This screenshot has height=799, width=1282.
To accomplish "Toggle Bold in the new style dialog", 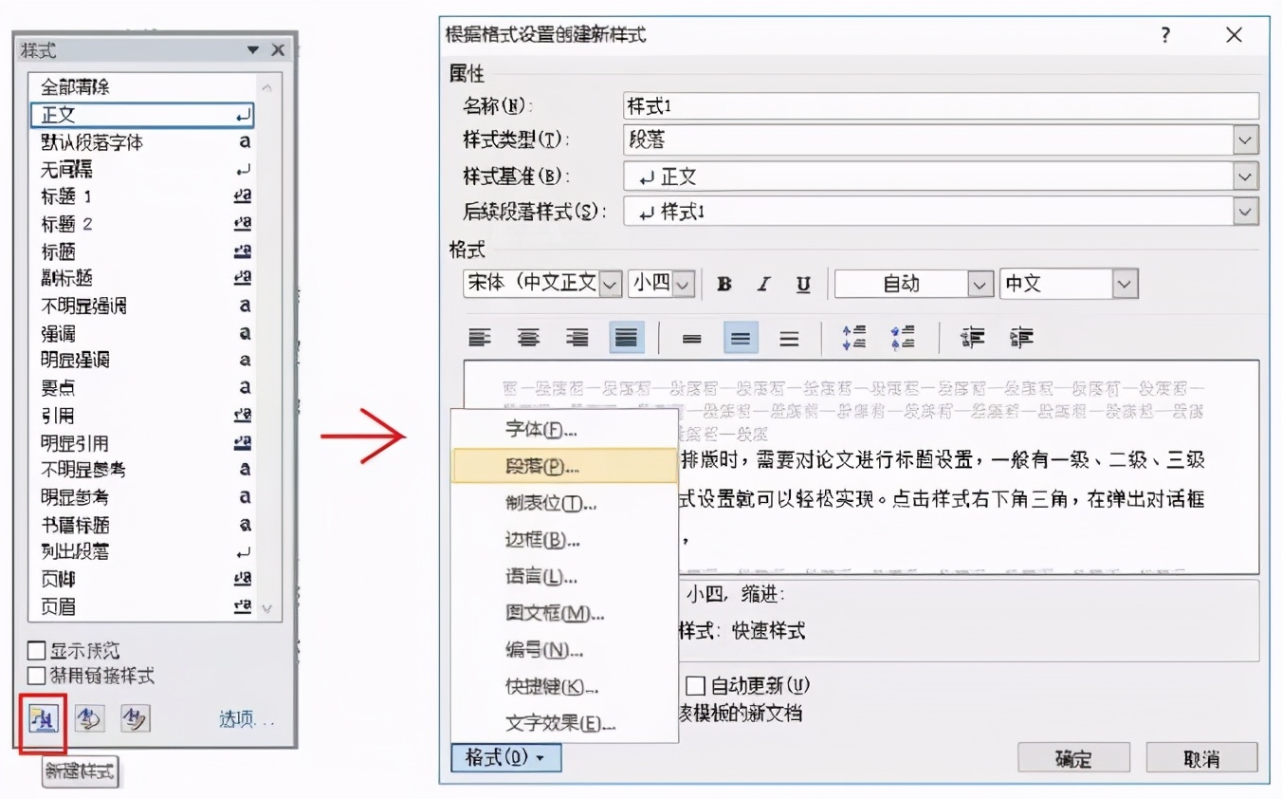I will [725, 285].
